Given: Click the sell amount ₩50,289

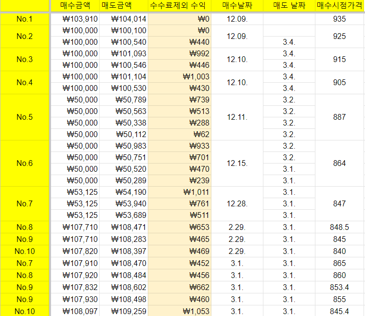Looking at the screenshot, I should click(124, 181).
